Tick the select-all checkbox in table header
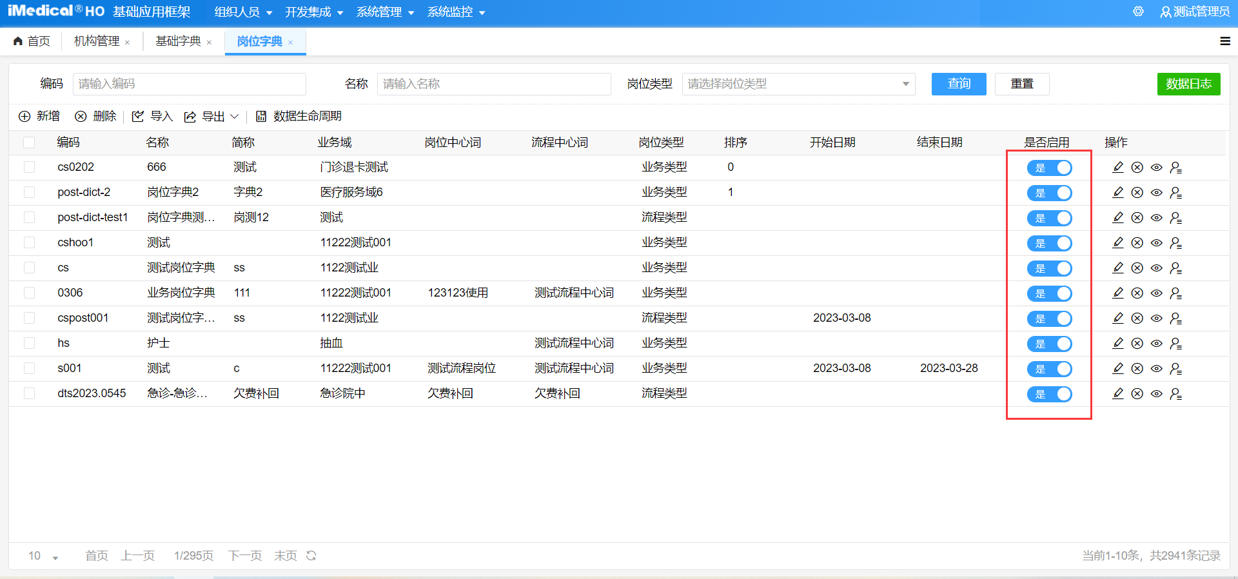Viewport: 1238px width, 579px height. tap(29, 142)
